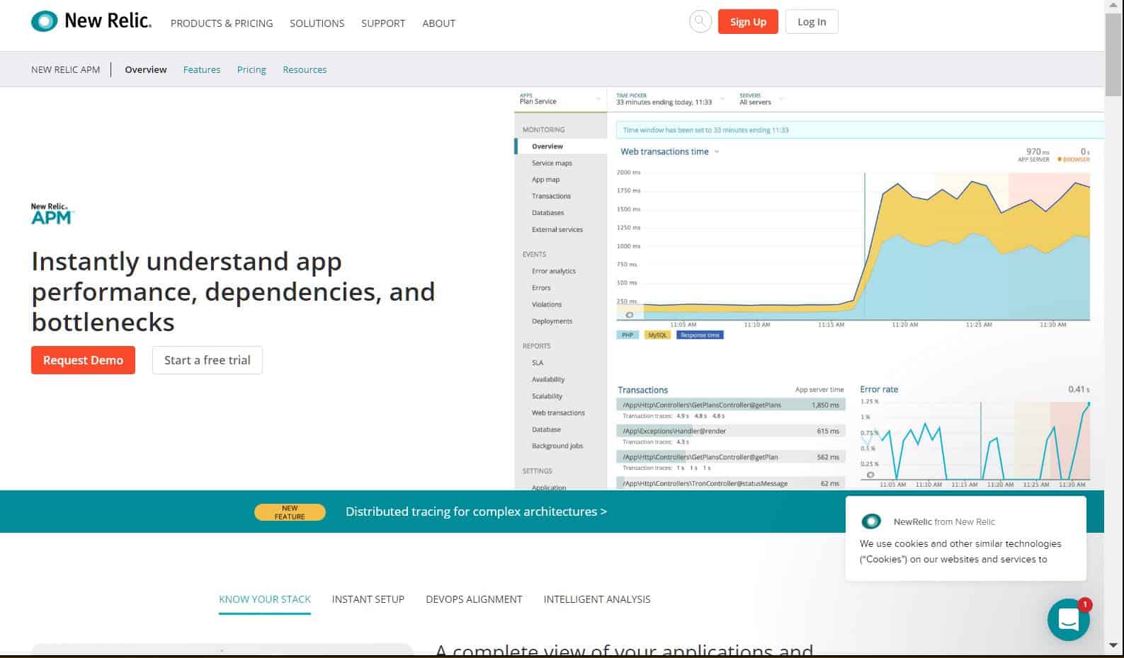Select SLA report in sidebar
The height and width of the screenshot is (658, 1124).
point(538,362)
